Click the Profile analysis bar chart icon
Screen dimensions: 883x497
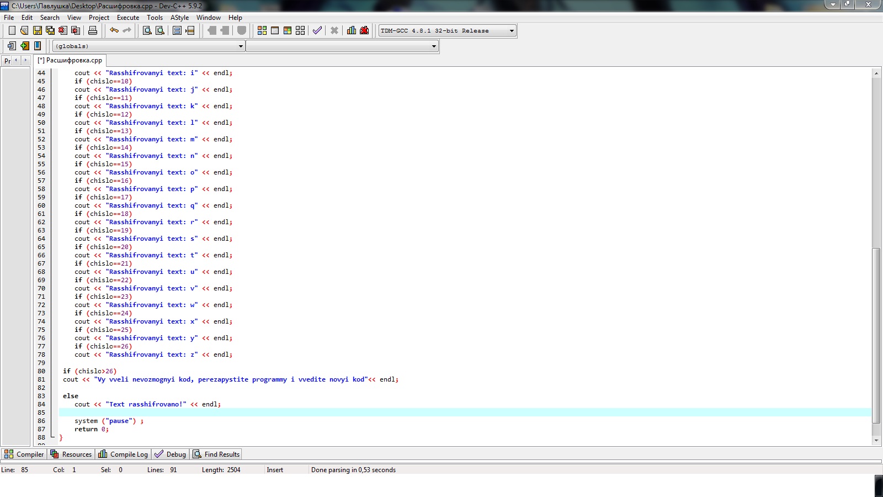click(x=352, y=30)
